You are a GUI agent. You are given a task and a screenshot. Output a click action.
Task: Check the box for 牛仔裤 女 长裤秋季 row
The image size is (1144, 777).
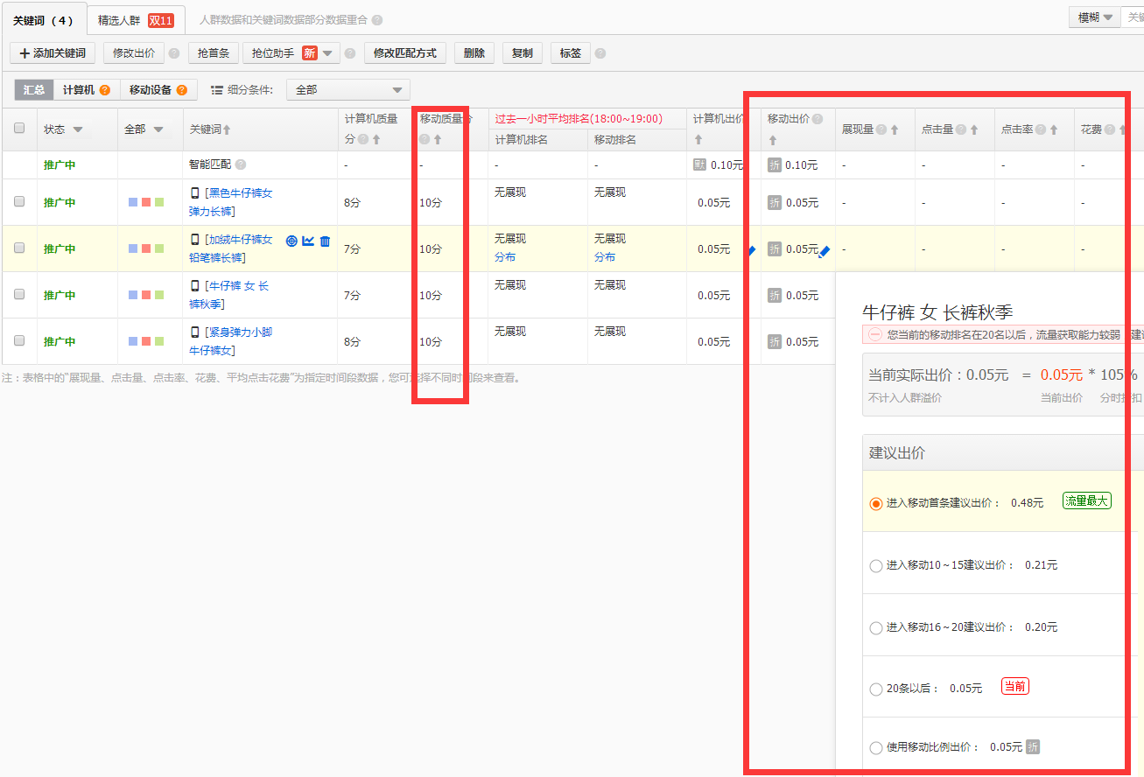19,294
